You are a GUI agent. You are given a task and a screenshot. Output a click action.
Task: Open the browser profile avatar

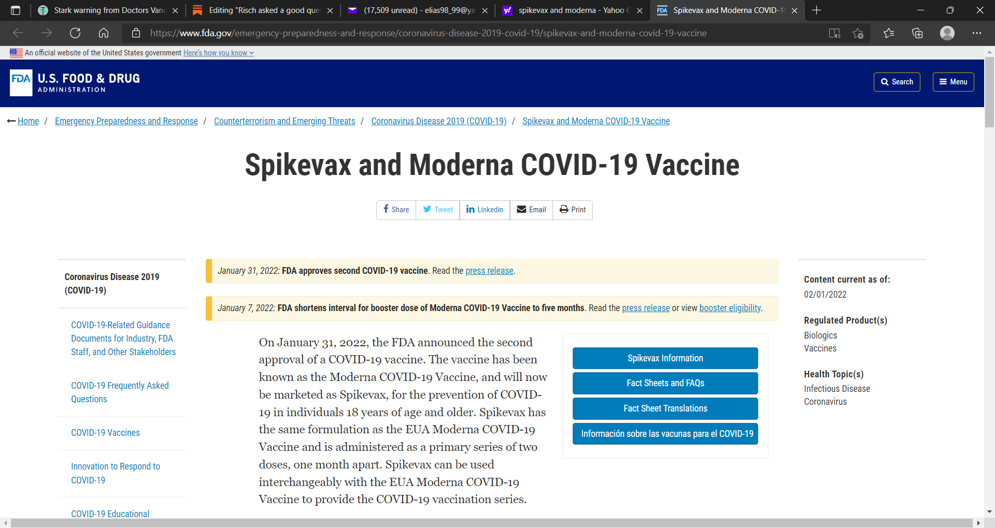click(947, 33)
